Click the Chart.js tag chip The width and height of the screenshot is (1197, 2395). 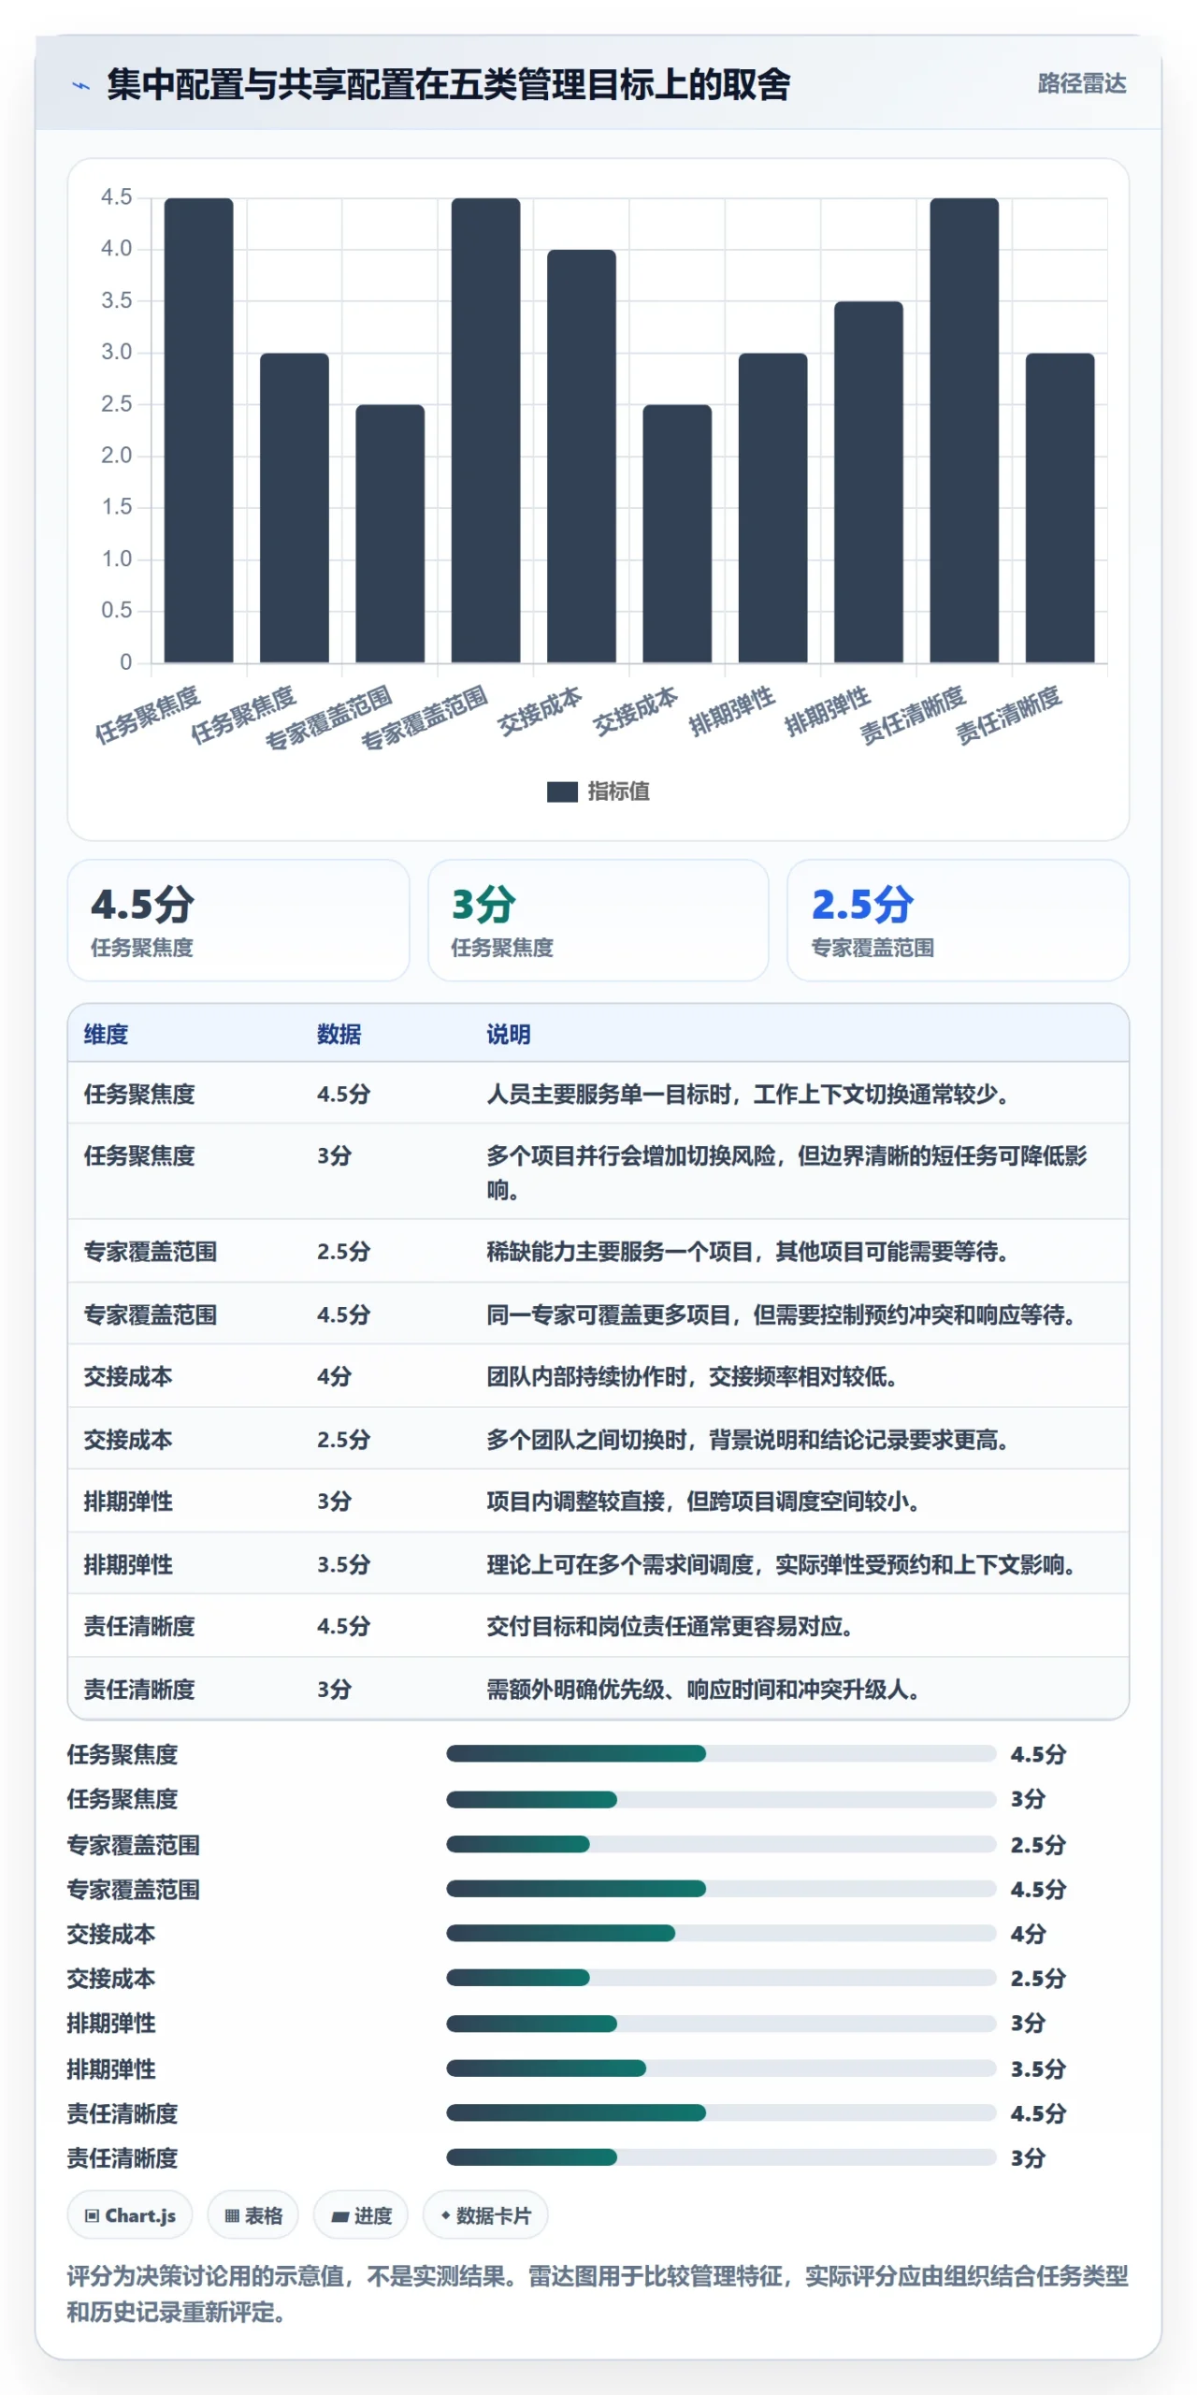click(129, 2215)
